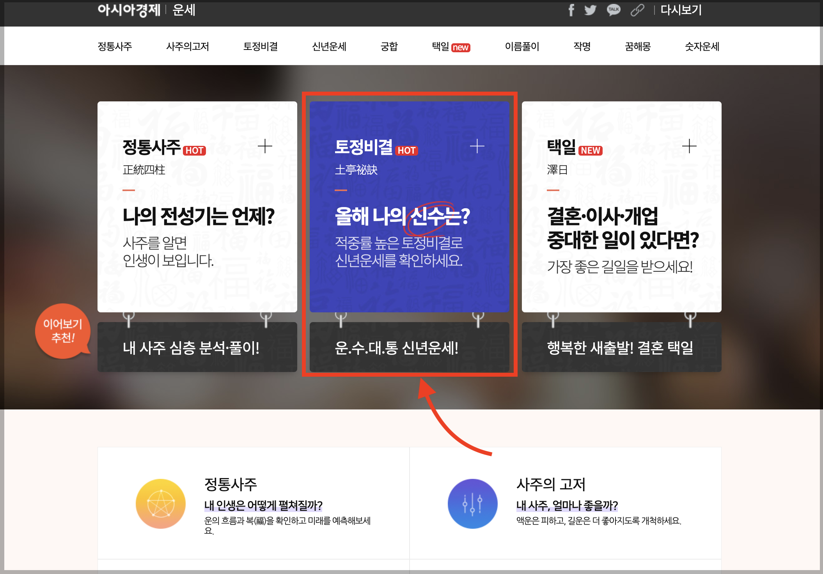The height and width of the screenshot is (574, 823).
Task: Select the 신년운세 menu item
Action: click(329, 46)
